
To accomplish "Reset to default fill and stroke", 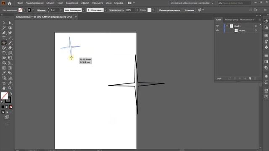I will (x=3, y=102).
